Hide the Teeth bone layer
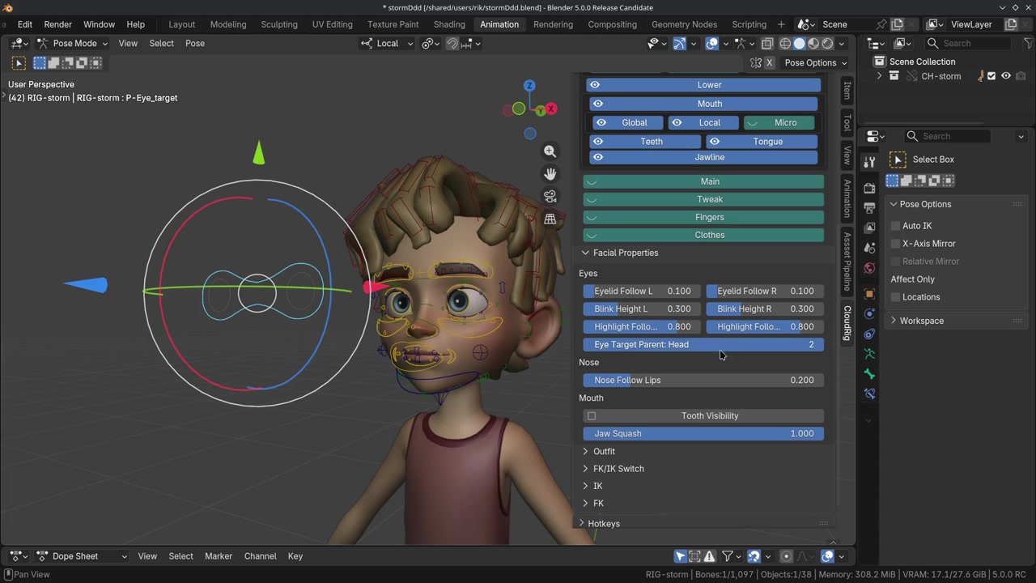The height and width of the screenshot is (583, 1036). click(x=598, y=142)
